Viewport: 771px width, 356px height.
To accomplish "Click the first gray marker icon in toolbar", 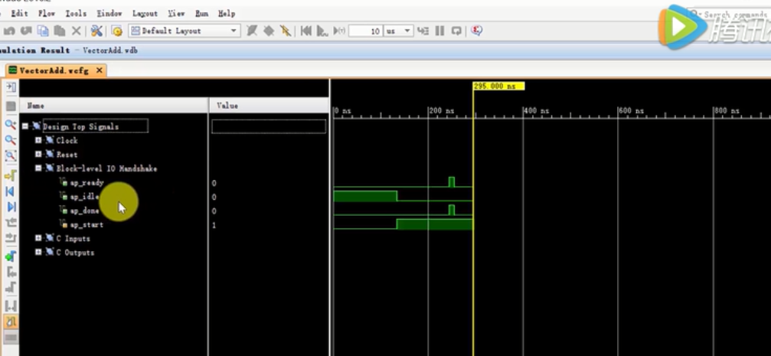I will [x=252, y=31].
